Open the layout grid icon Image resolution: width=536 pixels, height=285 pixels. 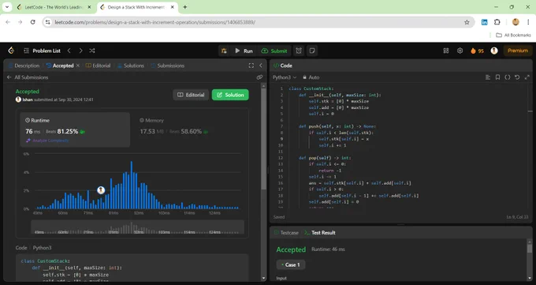(446, 51)
